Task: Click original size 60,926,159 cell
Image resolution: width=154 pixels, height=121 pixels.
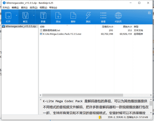Action: click(x=126, y=34)
